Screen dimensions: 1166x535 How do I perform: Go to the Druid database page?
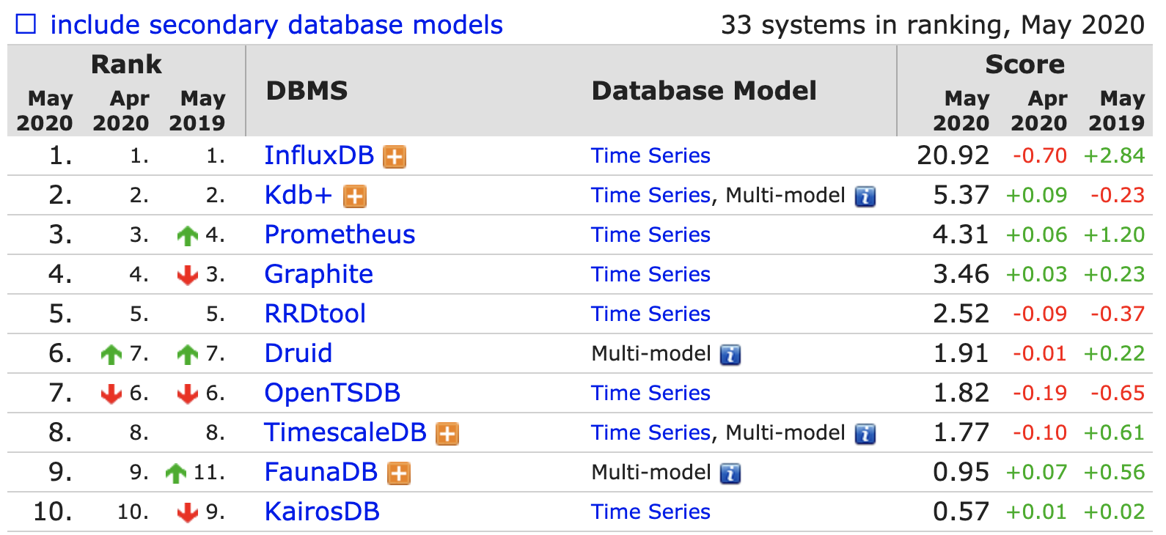tap(298, 353)
